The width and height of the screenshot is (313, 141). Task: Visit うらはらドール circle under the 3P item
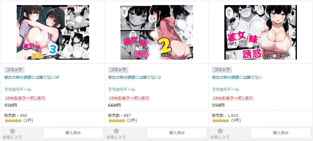(18, 89)
